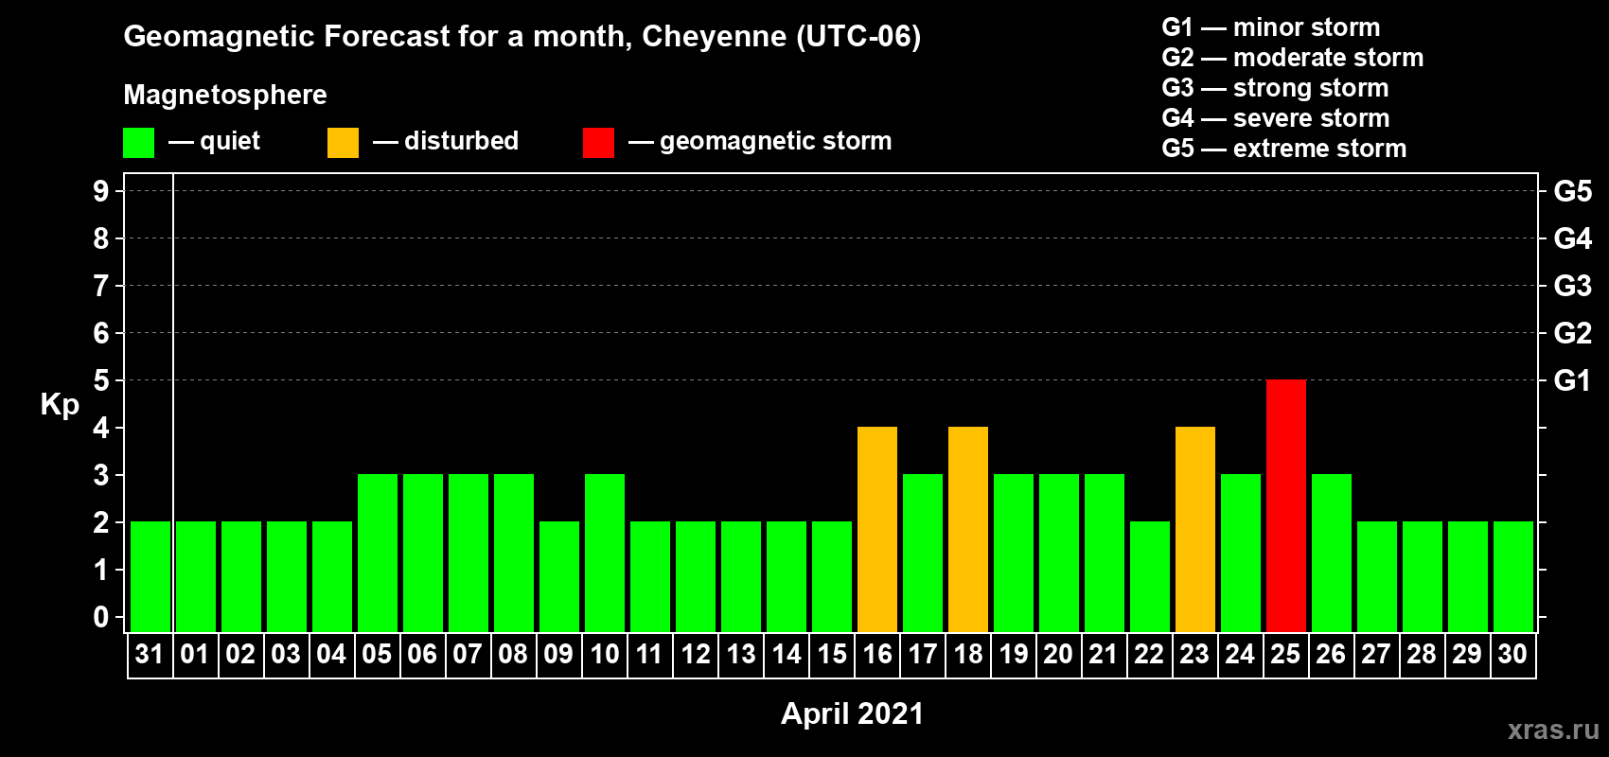1609x757 pixels.
Task: Click the date label '25' on the axis
Action: tap(1285, 654)
